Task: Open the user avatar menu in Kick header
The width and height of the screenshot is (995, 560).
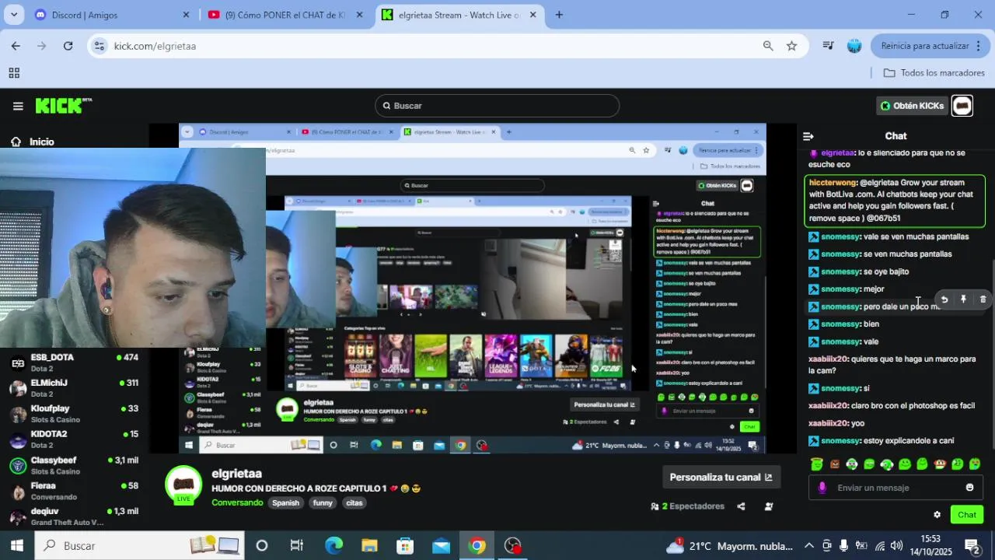Action: [962, 106]
